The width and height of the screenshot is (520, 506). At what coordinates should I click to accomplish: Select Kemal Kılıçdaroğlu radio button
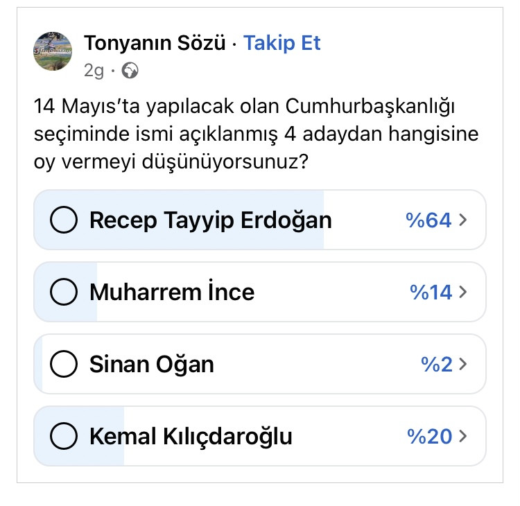tap(64, 436)
